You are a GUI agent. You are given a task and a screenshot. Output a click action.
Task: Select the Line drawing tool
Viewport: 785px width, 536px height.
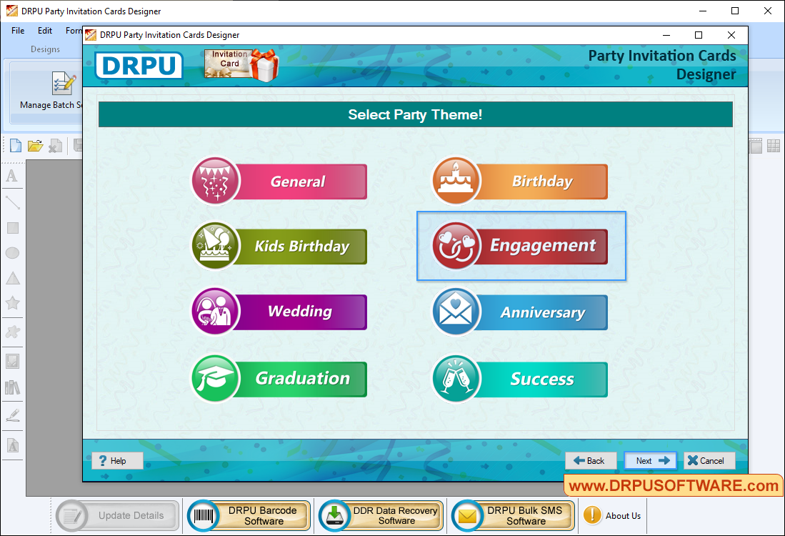coord(12,202)
